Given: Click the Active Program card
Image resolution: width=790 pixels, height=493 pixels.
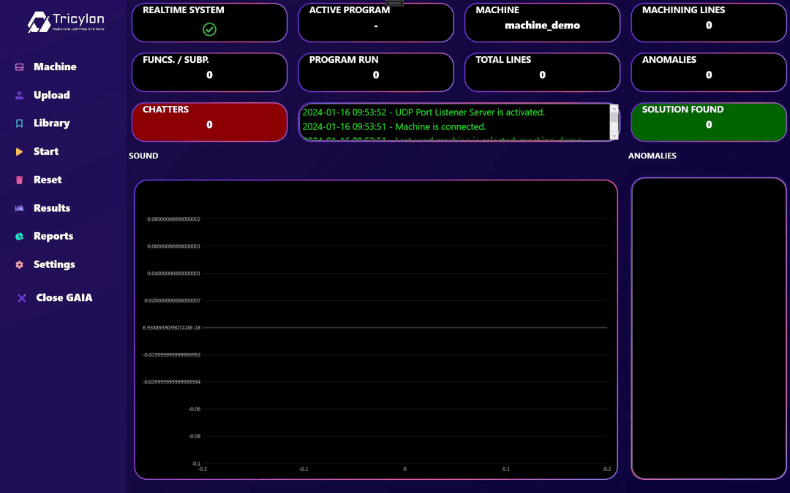Looking at the screenshot, I should [375, 23].
